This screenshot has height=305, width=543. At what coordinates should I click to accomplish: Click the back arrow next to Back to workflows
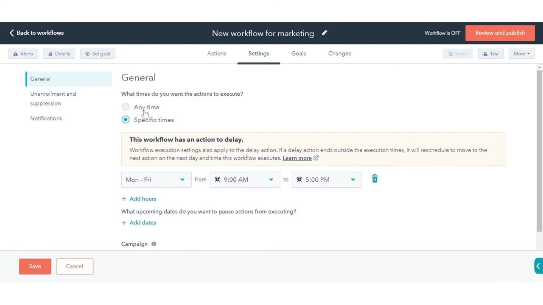tap(11, 33)
